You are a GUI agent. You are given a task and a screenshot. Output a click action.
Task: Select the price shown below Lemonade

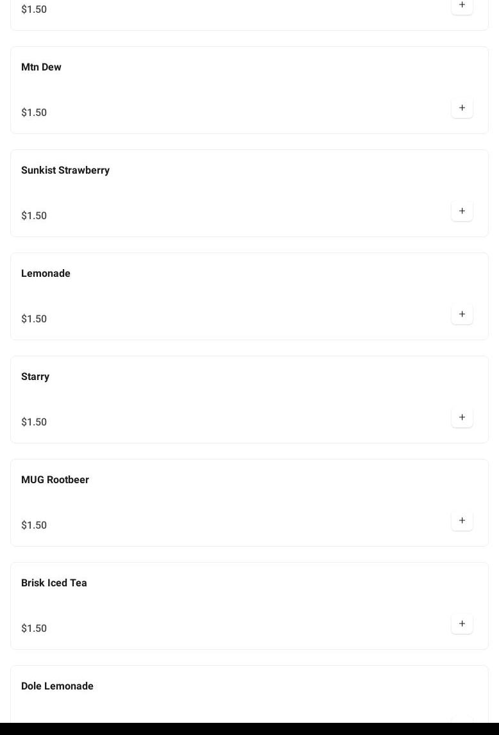(34, 319)
